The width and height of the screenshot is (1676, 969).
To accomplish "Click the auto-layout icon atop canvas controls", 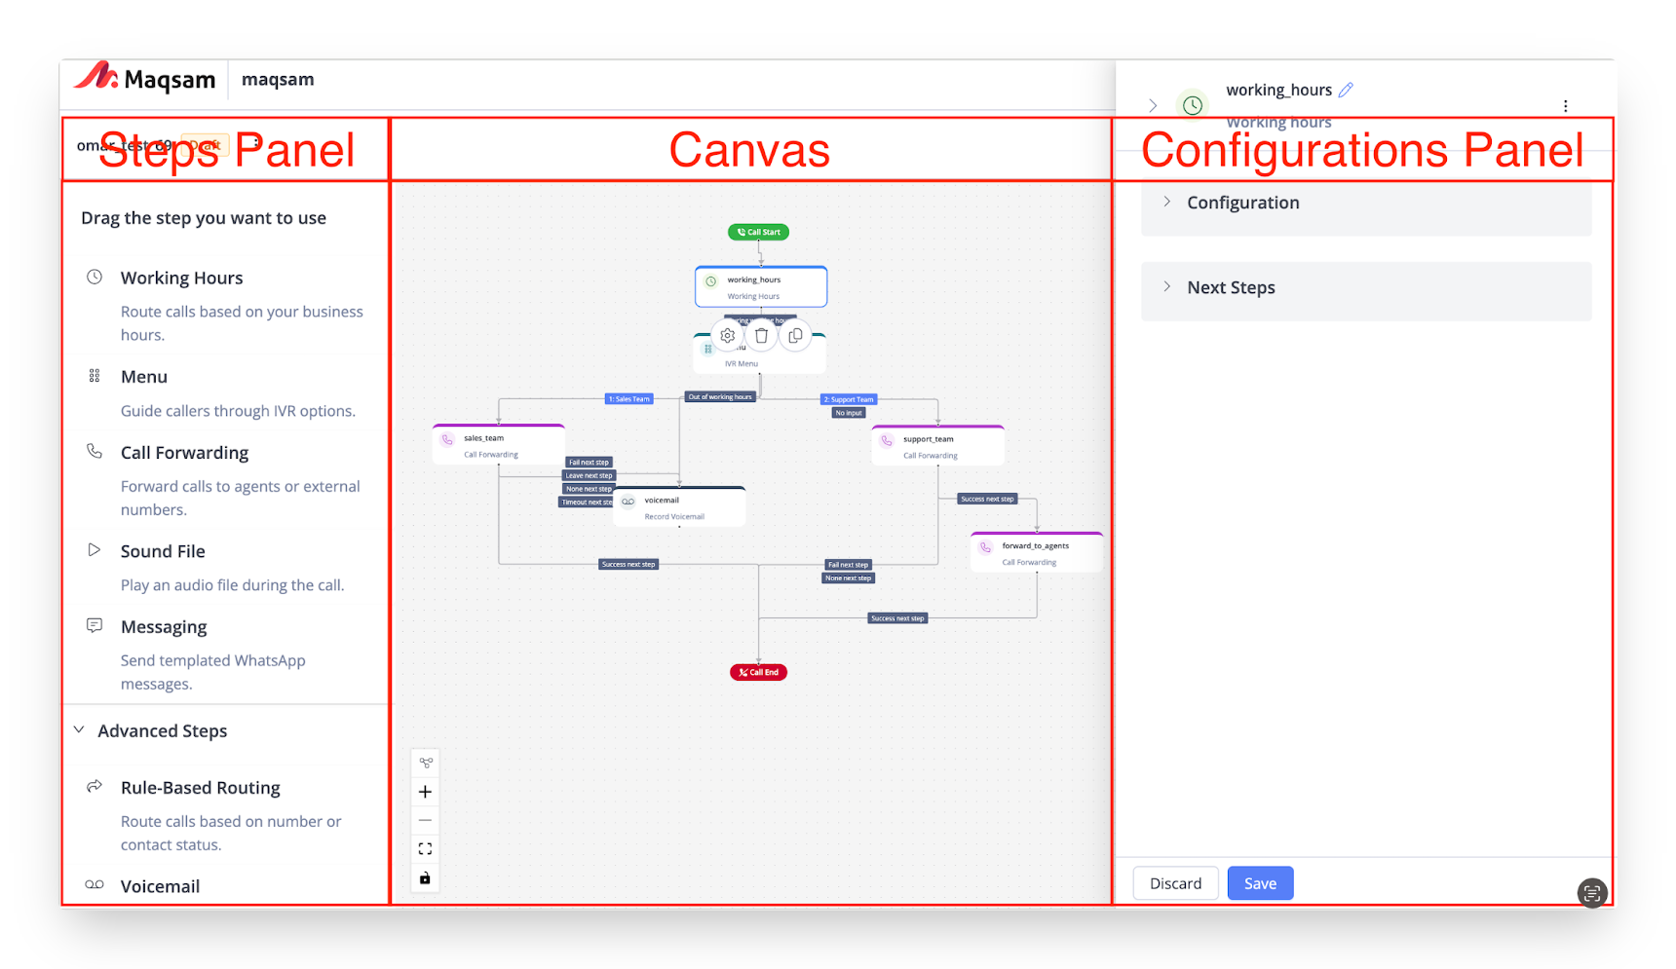I will [425, 763].
